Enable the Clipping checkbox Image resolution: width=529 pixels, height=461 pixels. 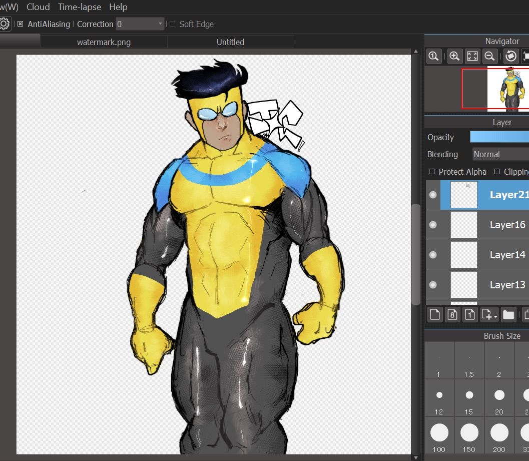click(496, 172)
